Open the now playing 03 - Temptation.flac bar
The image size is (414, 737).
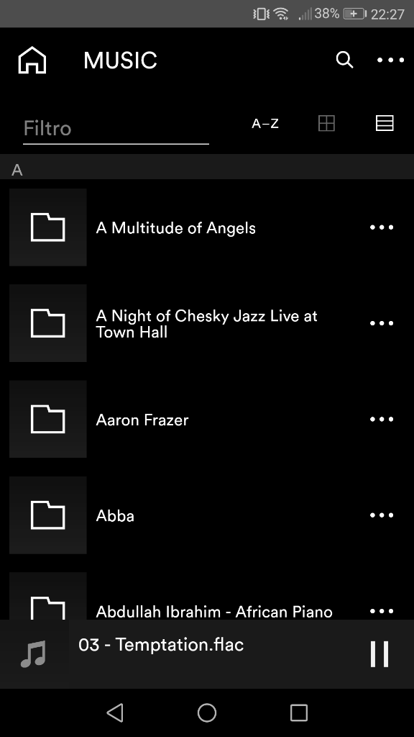(x=207, y=654)
